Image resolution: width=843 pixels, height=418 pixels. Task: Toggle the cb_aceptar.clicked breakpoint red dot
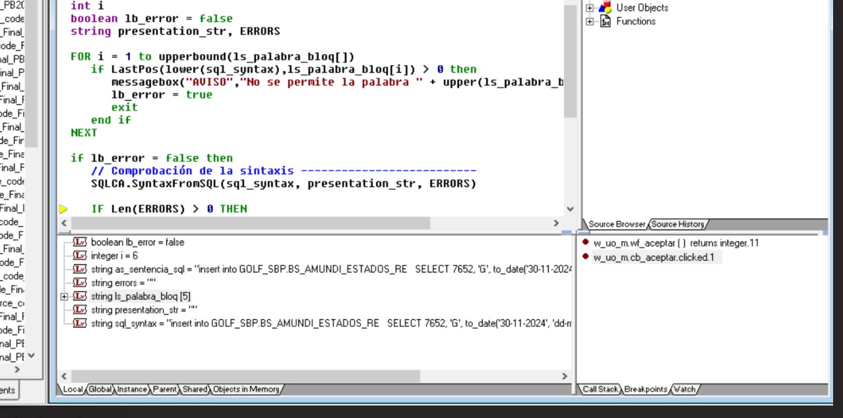(585, 257)
